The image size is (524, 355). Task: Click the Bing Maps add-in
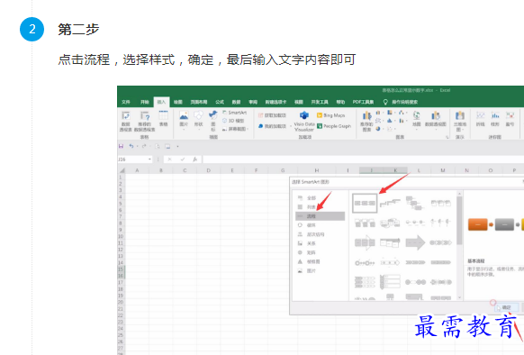pyautogui.click(x=330, y=115)
